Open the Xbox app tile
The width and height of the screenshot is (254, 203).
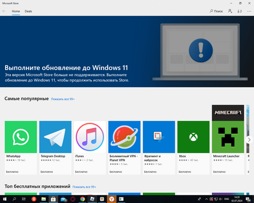click(x=194, y=148)
